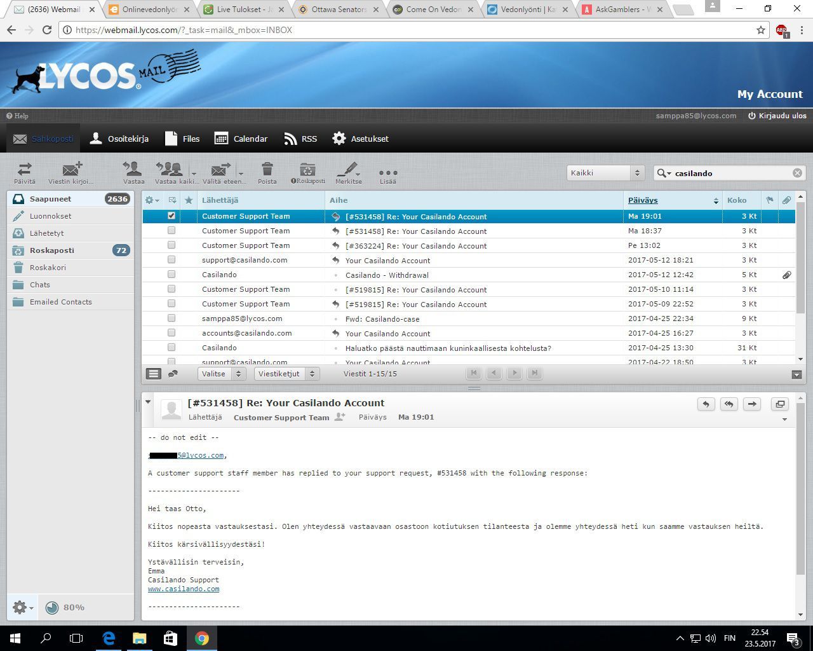Check the box for the Pe 13:02 message
Screen dimensions: 813x651
point(171,245)
